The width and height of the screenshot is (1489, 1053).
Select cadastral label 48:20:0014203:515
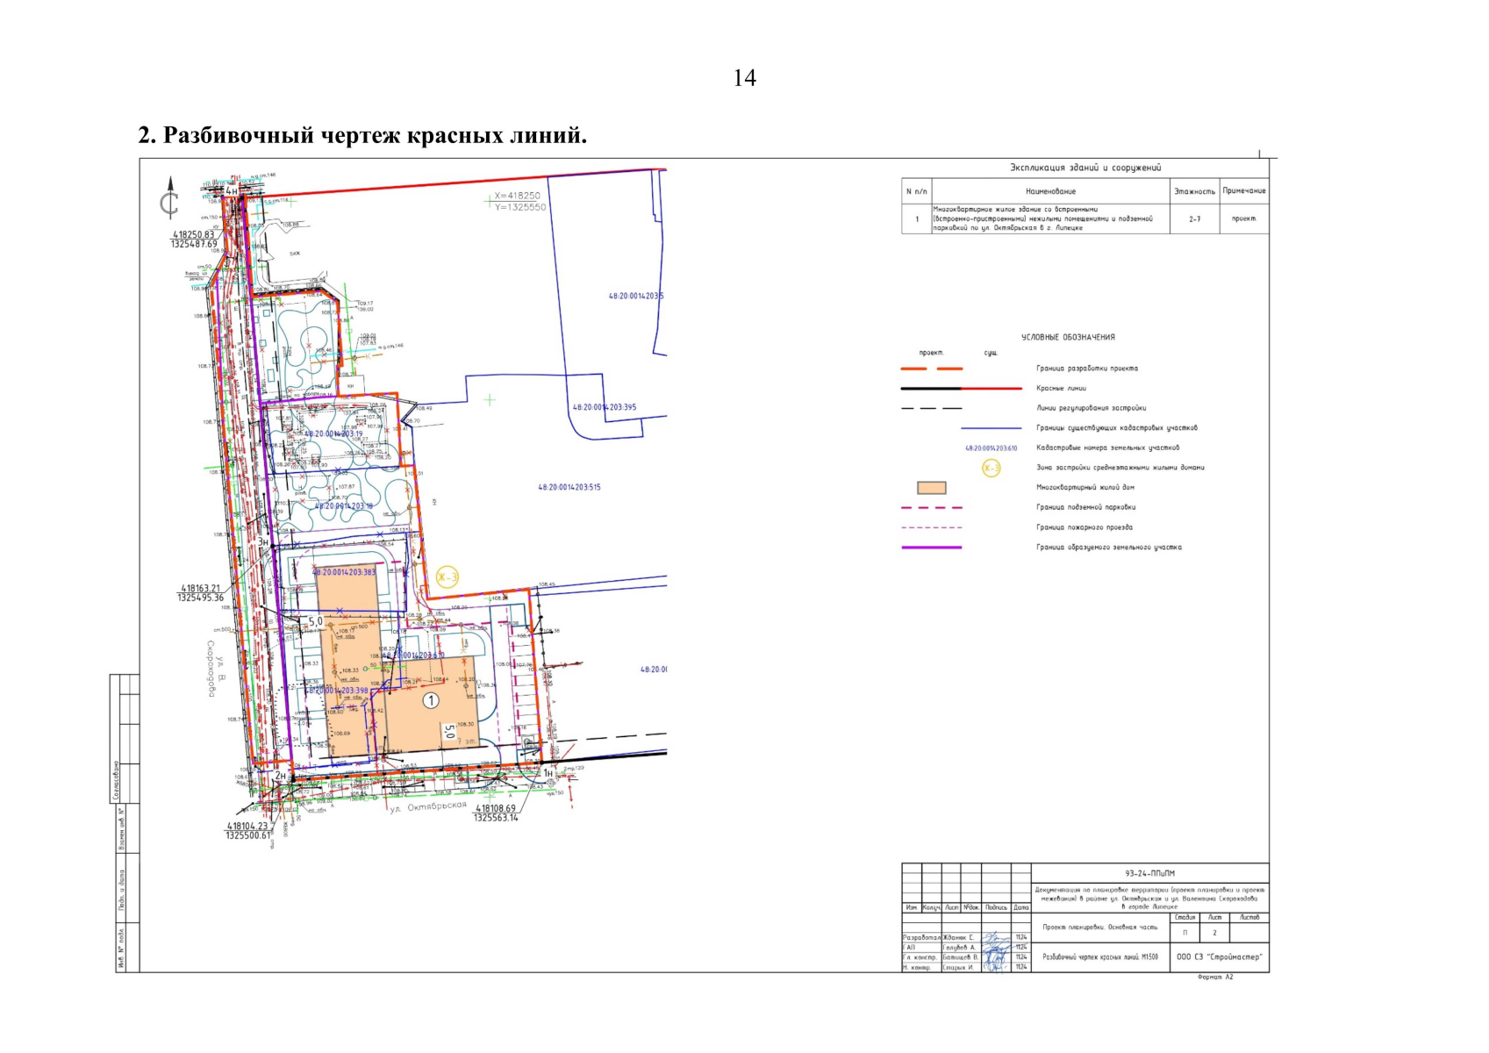coord(569,487)
